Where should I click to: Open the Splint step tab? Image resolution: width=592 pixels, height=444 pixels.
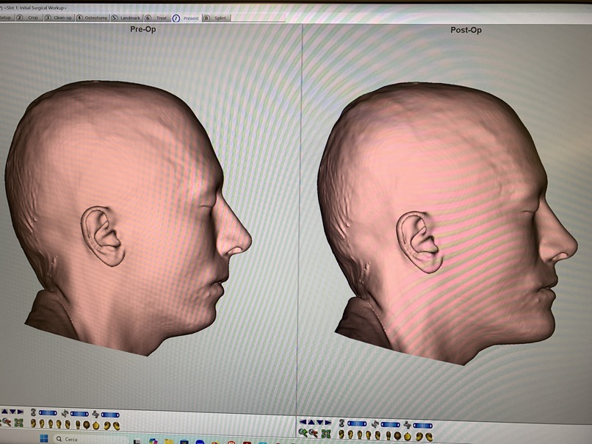tap(216, 18)
